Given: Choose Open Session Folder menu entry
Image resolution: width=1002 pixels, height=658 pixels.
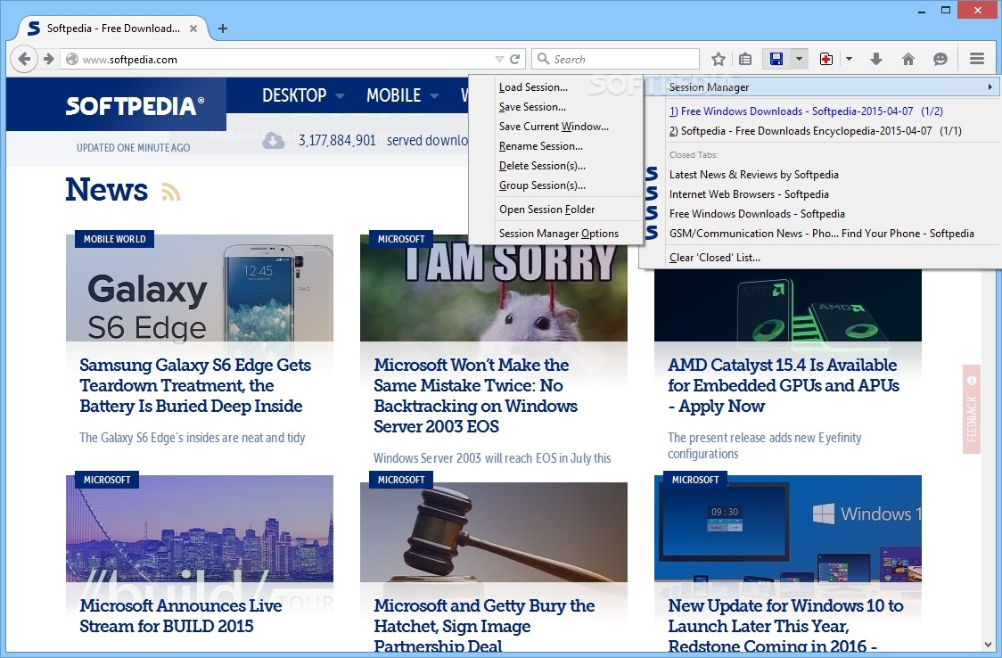Looking at the screenshot, I should pyautogui.click(x=556, y=210).
